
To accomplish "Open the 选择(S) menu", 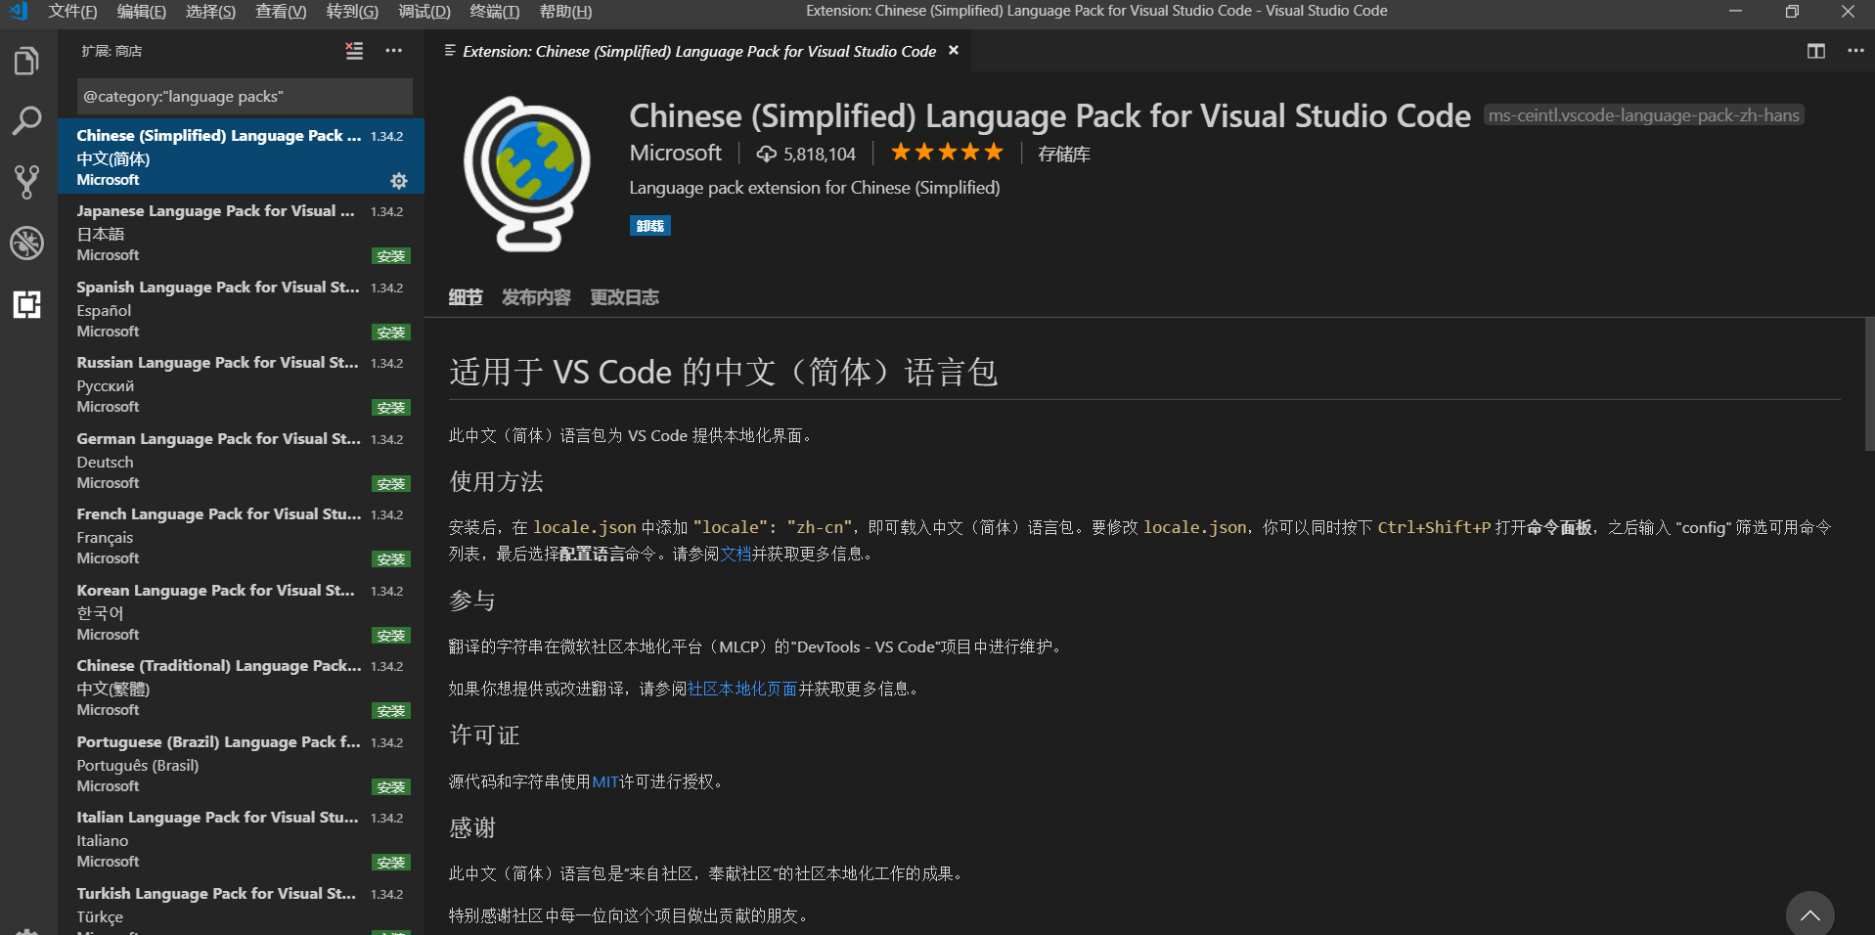I will tap(210, 12).
